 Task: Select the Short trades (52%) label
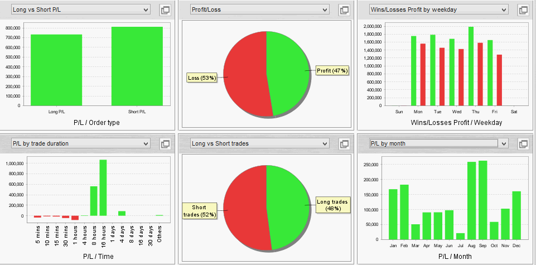coord(199,211)
